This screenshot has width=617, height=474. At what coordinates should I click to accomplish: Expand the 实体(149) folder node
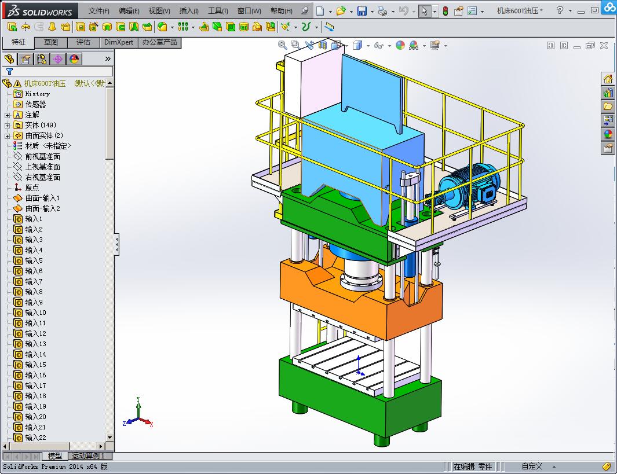pyautogui.click(x=7, y=126)
